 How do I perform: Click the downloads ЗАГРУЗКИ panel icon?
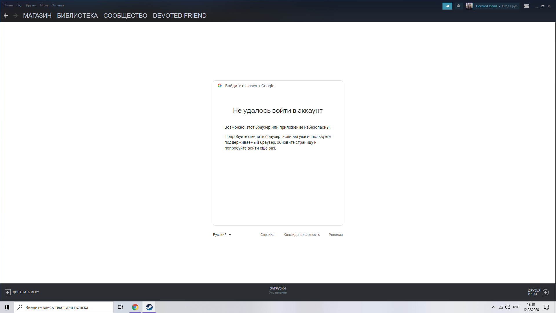(278, 288)
